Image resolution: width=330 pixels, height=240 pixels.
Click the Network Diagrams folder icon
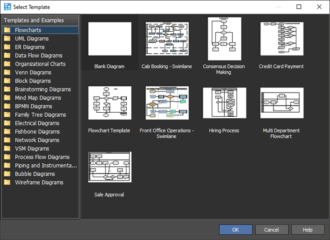coord(7,140)
